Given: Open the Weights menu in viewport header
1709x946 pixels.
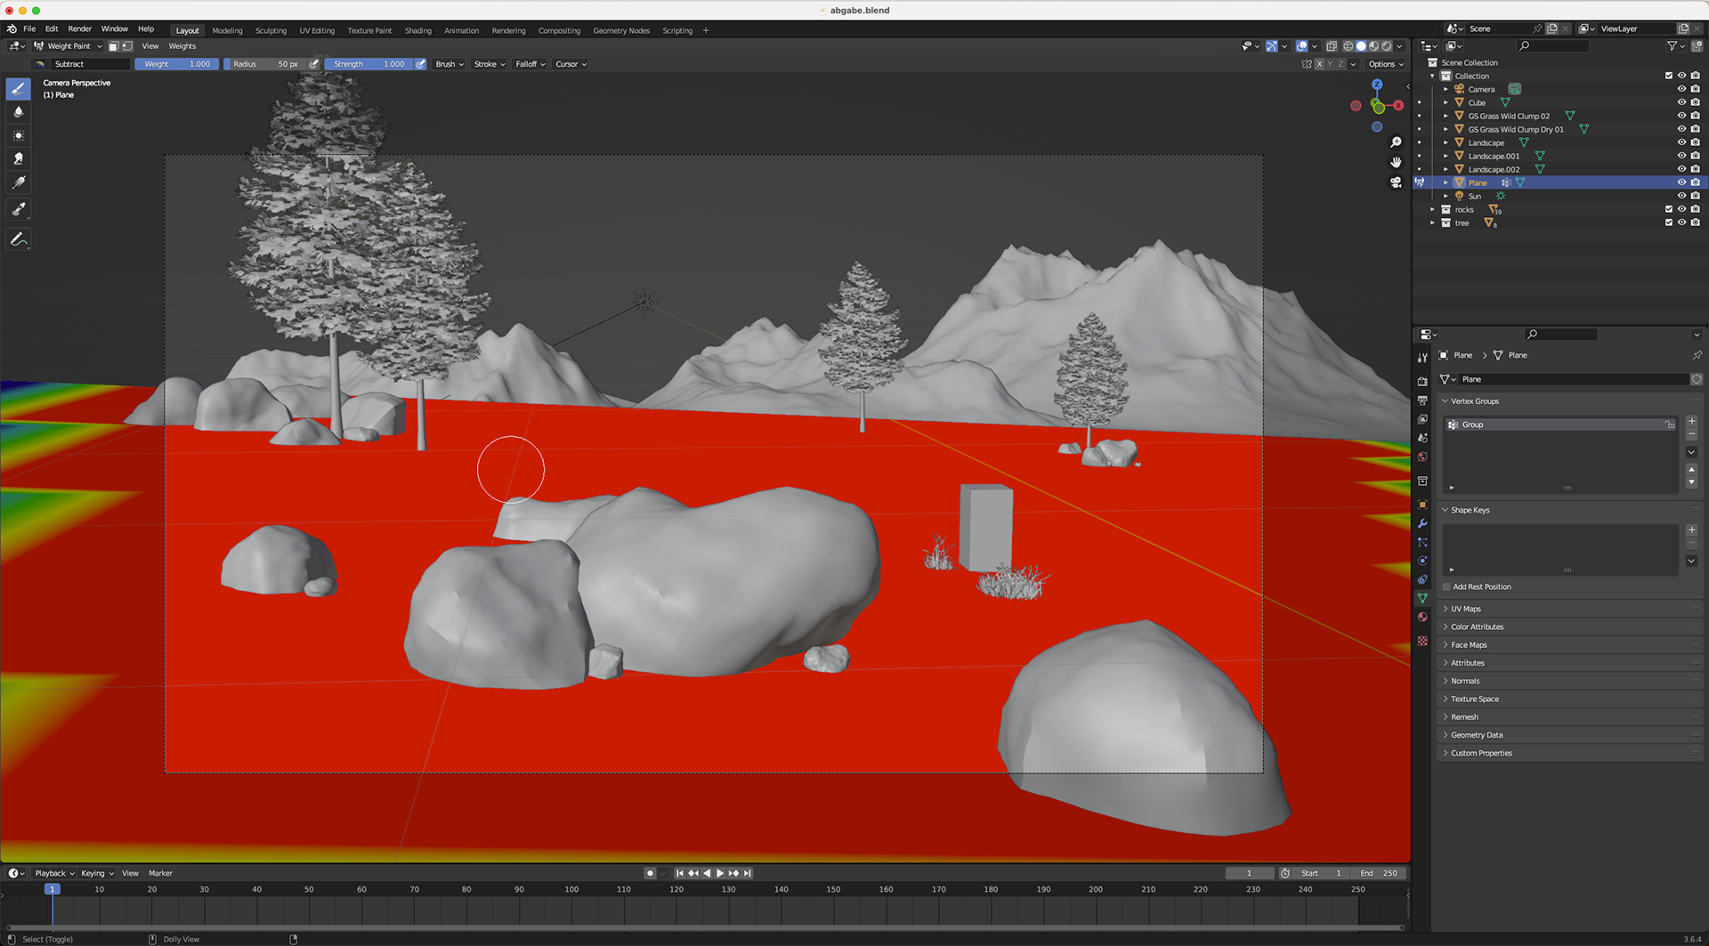Looking at the screenshot, I should (182, 46).
